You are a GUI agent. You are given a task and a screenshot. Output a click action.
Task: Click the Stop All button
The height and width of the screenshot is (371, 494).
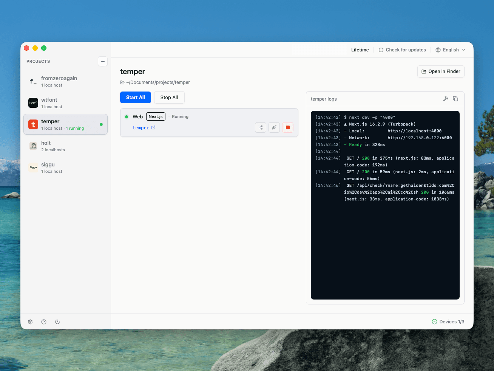[169, 97]
